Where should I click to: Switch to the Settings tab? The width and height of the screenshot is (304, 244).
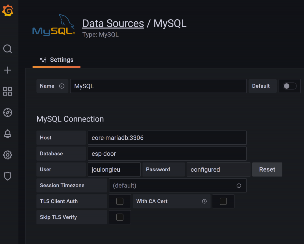(57, 60)
